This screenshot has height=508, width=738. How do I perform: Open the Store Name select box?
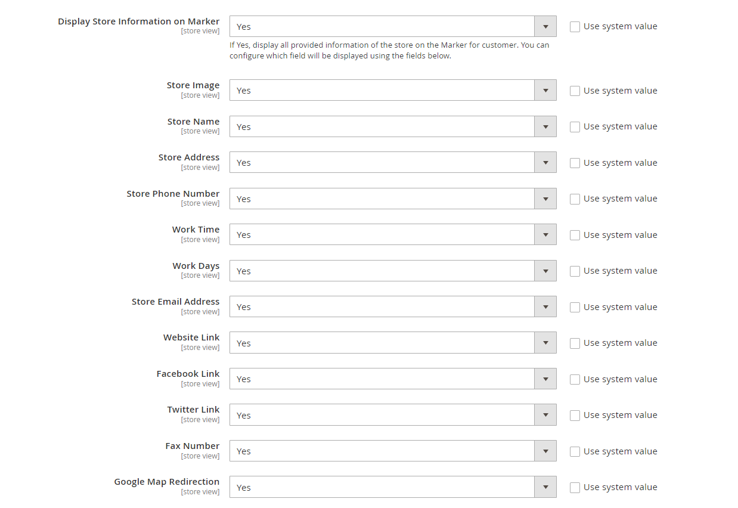point(392,126)
